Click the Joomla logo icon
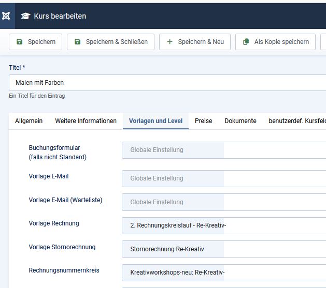 (x=6, y=16)
